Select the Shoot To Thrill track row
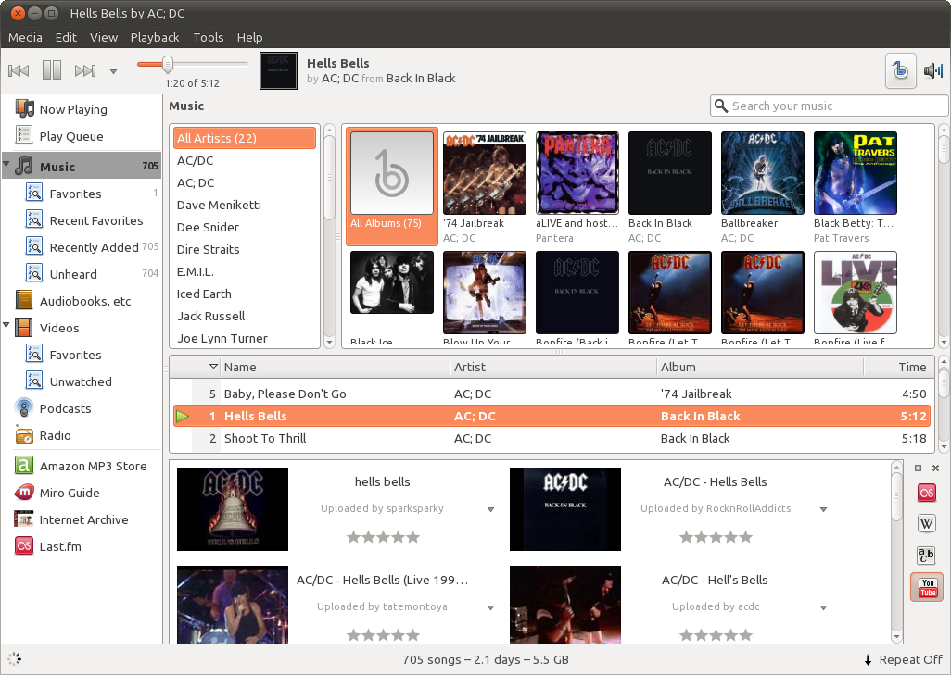The image size is (951, 675). coord(552,438)
